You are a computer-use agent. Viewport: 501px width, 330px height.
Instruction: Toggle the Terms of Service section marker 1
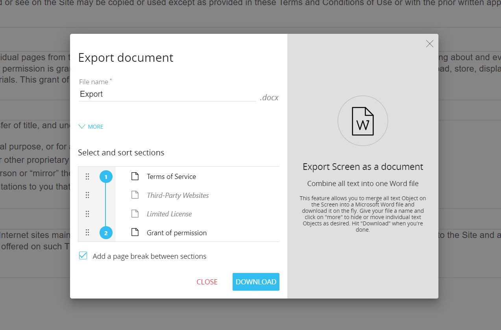coord(106,177)
